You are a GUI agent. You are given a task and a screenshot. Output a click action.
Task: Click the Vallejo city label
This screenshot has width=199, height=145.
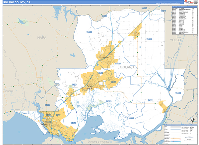pos(43,124)
